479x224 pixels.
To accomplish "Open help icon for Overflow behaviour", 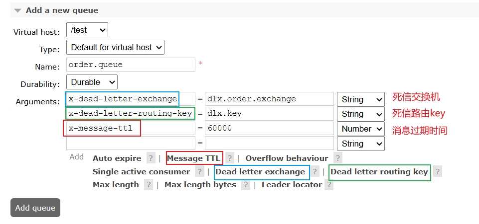I will point(337,158).
